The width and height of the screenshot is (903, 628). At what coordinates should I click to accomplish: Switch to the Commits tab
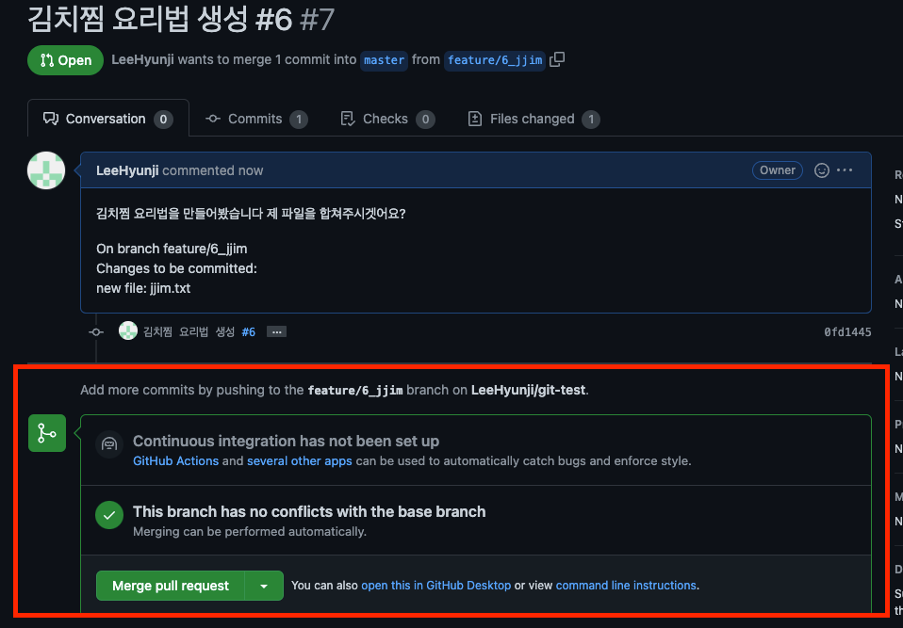pos(256,119)
